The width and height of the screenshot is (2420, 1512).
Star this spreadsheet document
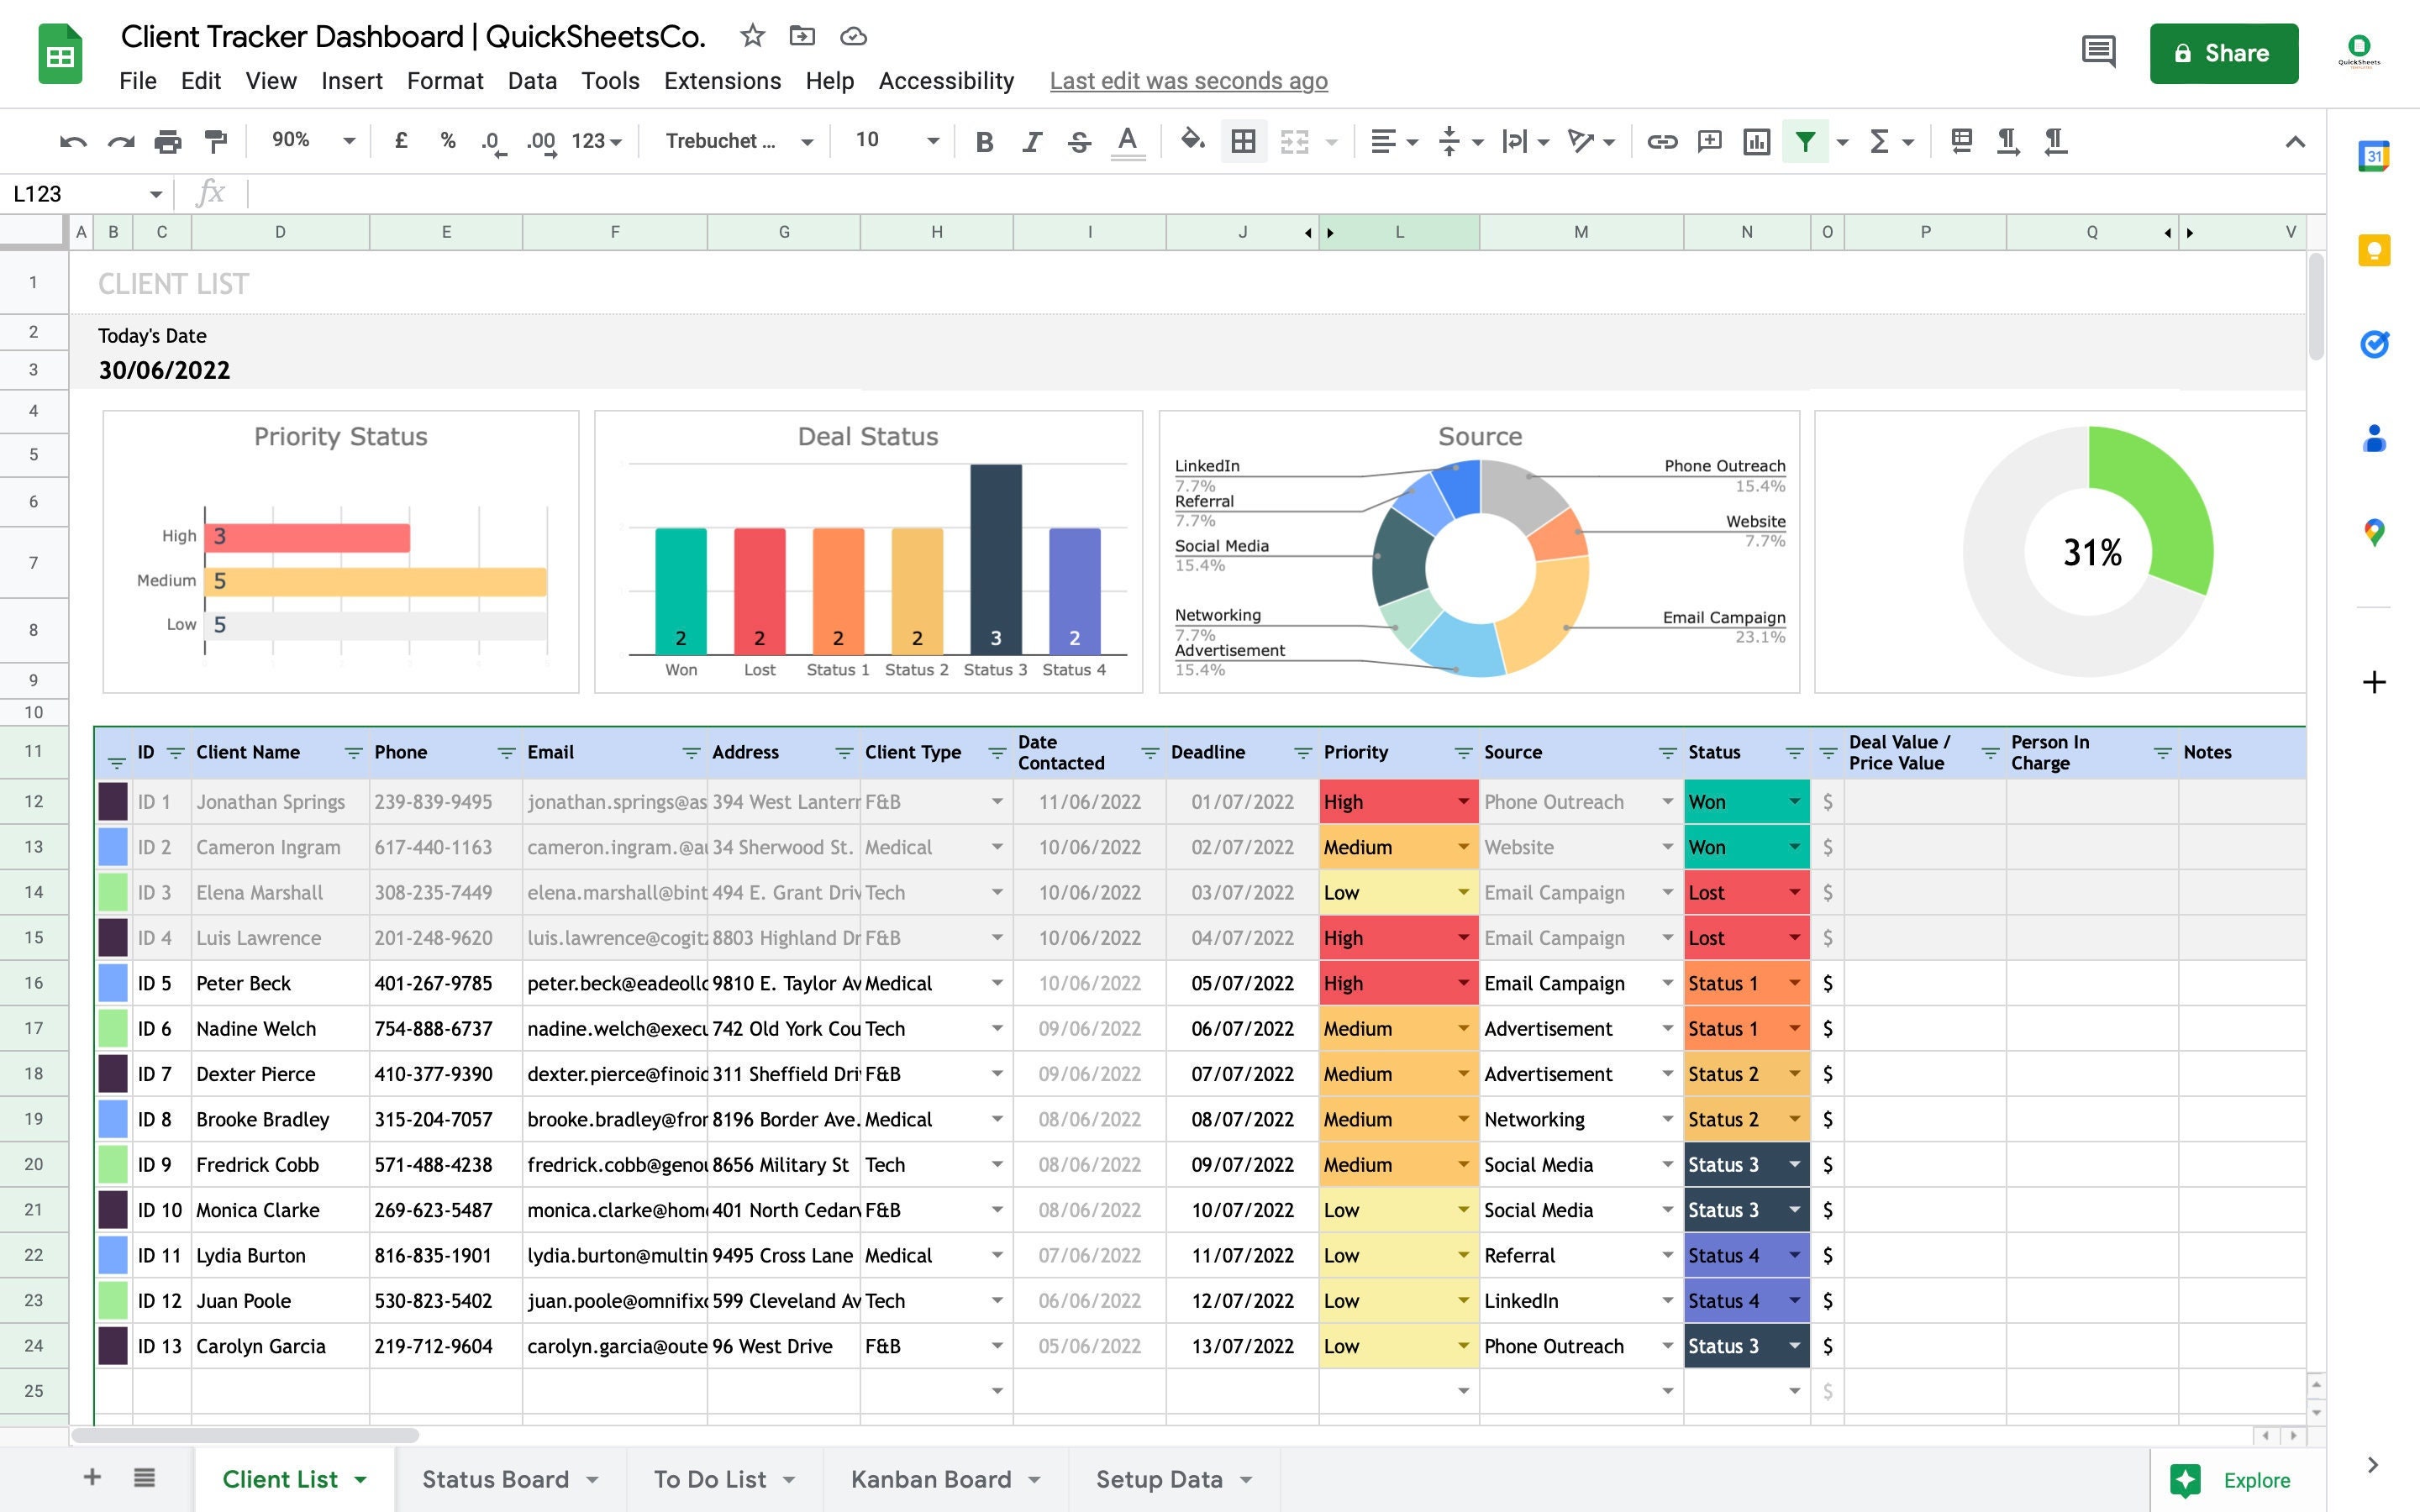tap(752, 36)
